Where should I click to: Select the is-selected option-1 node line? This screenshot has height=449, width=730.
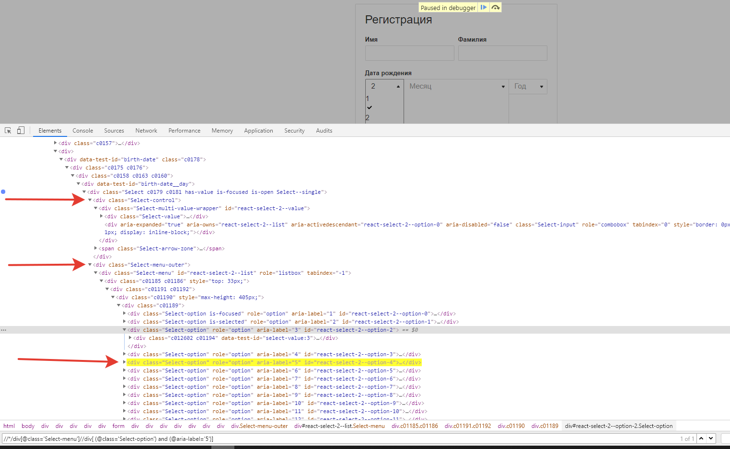click(293, 322)
